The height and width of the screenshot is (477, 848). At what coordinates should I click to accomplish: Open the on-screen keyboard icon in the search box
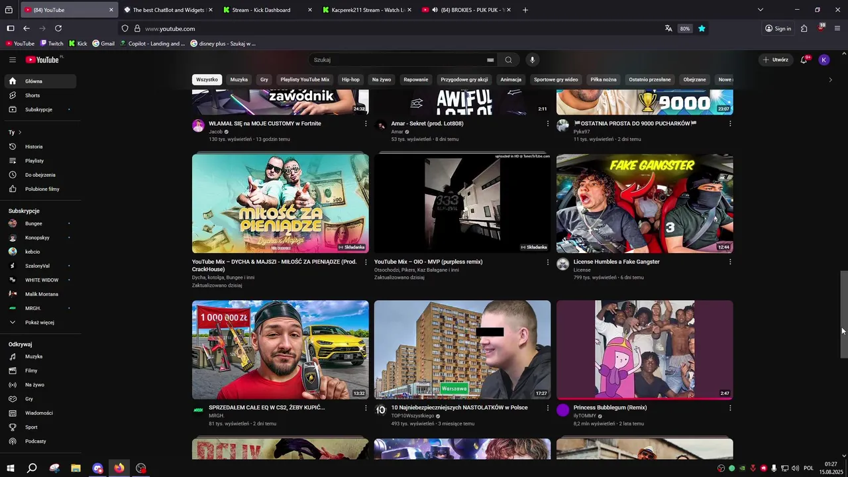tap(490, 60)
